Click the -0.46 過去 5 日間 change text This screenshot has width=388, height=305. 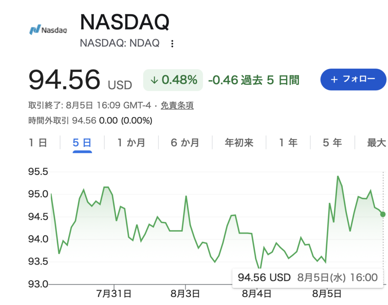click(x=254, y=80)
